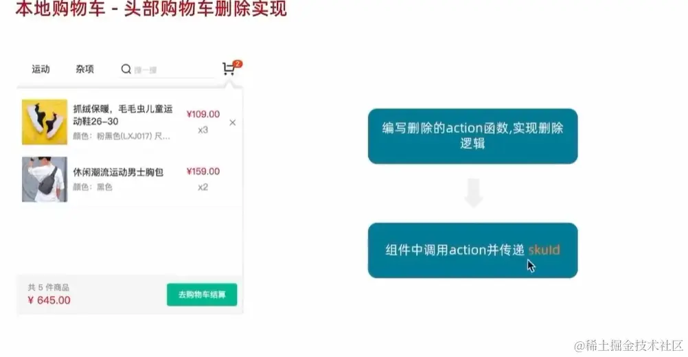The width and height of the screenshot is (688, 357).
Task: Click the ¥159.00 price label
Action: pyautogui.click(x=203, y=172)
